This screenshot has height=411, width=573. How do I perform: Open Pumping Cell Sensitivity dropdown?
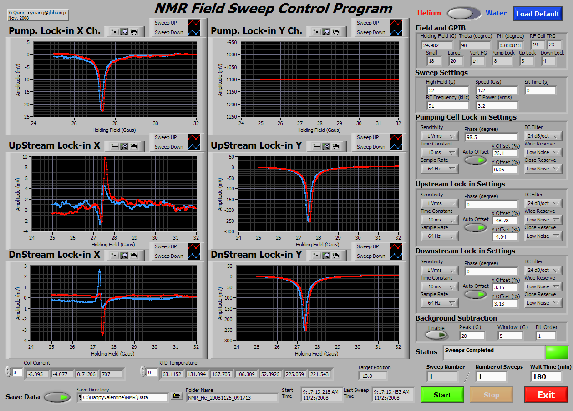pyautogui.click(x=440, y=136)
